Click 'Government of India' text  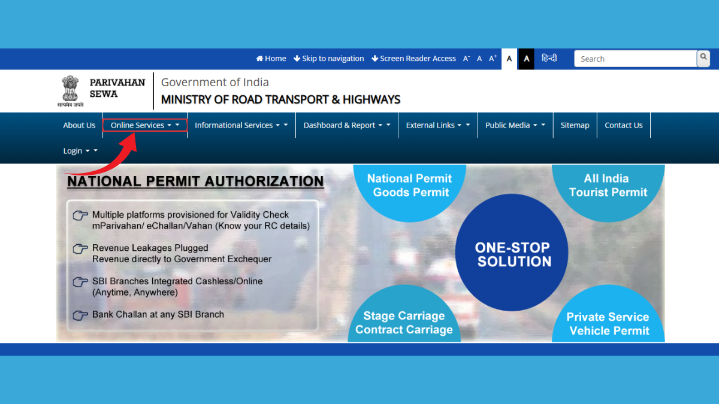point(215,83)
